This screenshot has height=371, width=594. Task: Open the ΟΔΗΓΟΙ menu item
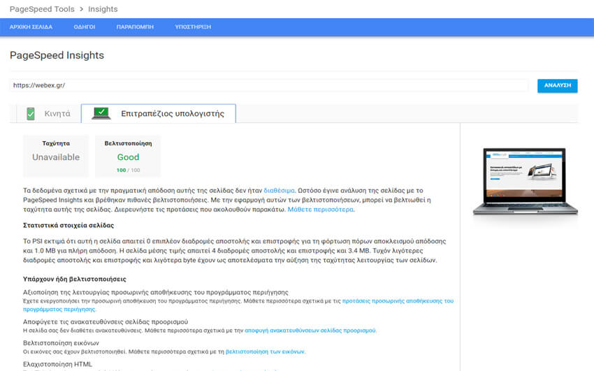[85, 27]
